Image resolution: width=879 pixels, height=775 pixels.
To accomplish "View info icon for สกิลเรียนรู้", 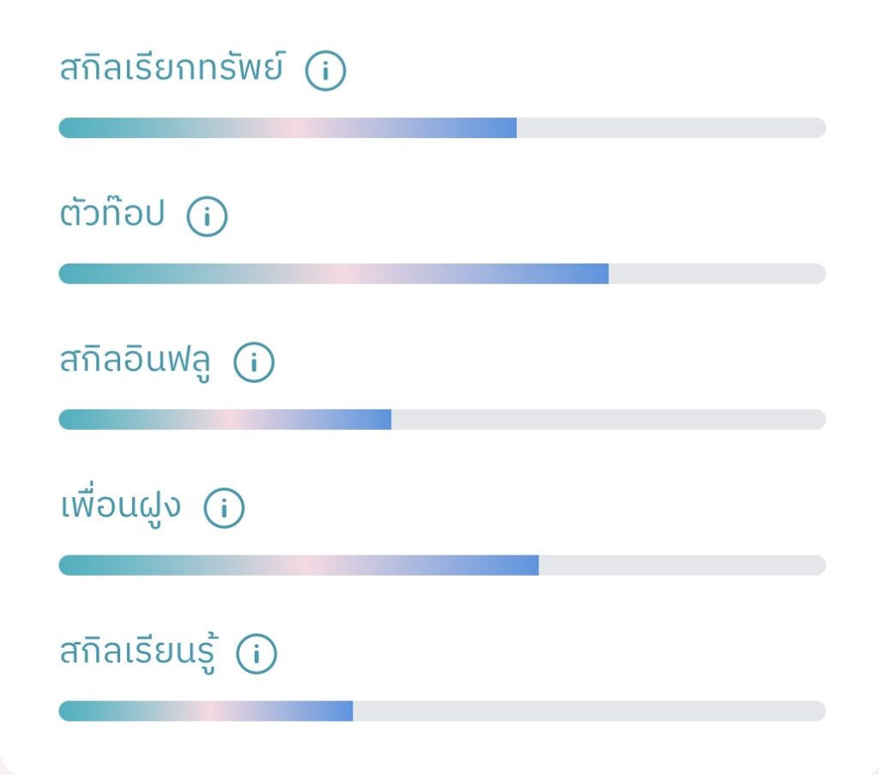I will point(257,655).
